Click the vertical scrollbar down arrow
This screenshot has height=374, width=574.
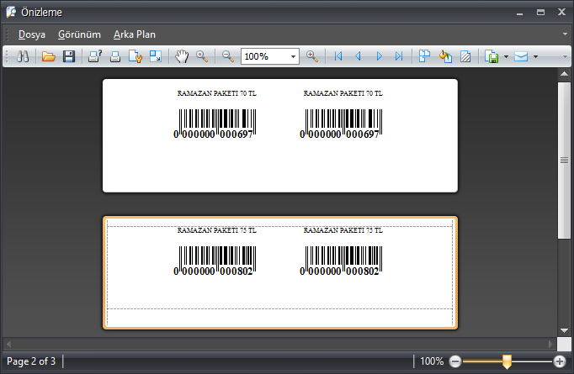click(x=564, y=330)
